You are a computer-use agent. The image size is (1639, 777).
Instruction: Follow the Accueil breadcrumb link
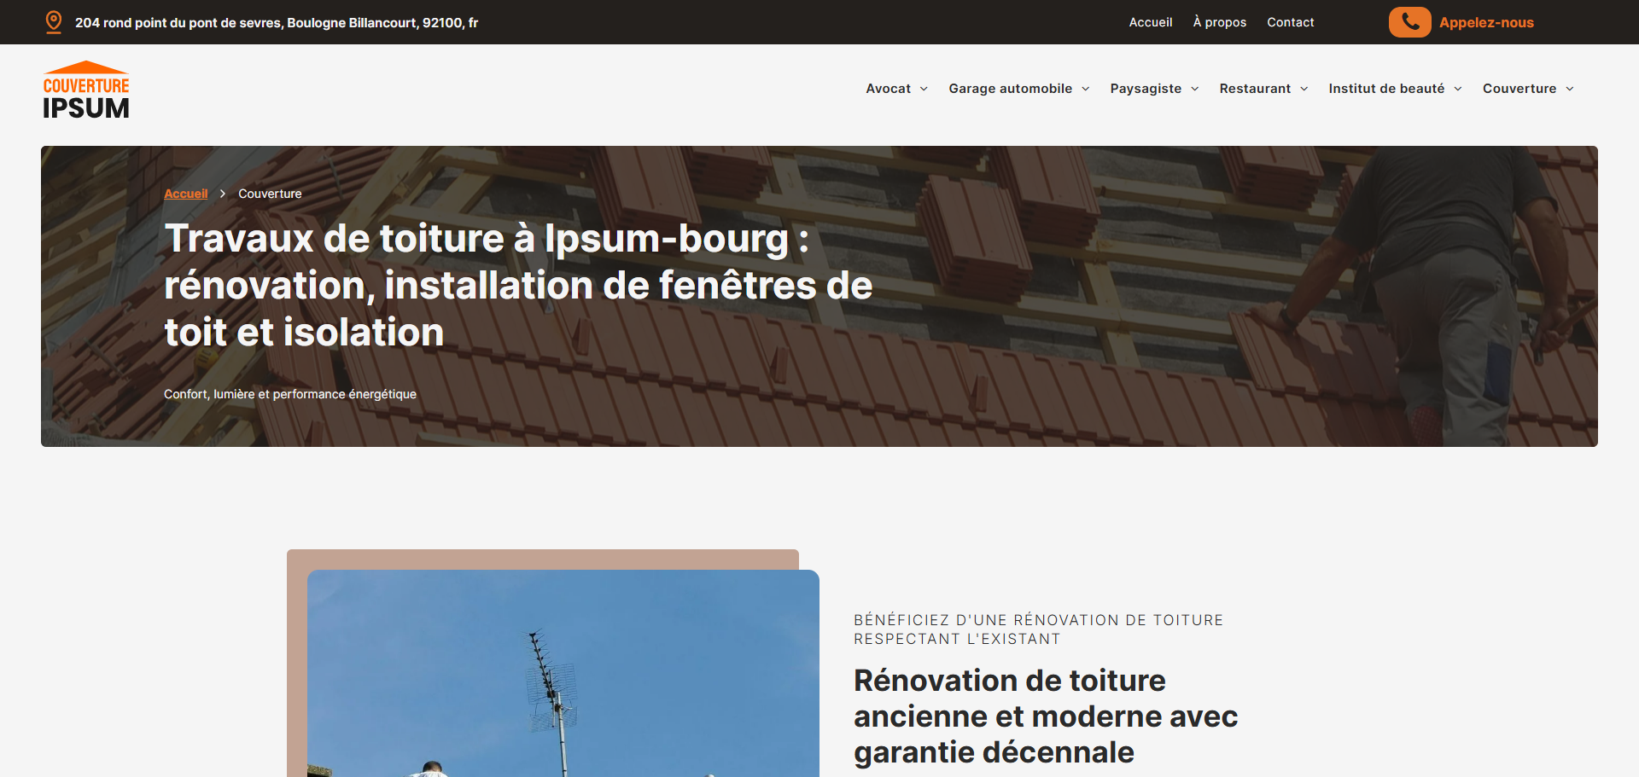point(186,194)
